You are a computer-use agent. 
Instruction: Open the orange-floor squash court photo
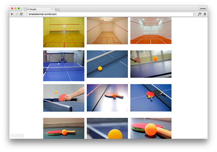click(x=151, y=31)
